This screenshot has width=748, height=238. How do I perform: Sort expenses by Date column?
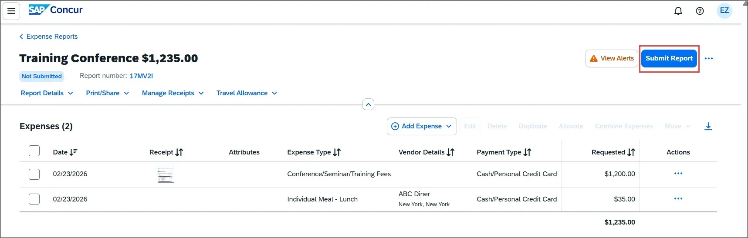coord(65,152)
